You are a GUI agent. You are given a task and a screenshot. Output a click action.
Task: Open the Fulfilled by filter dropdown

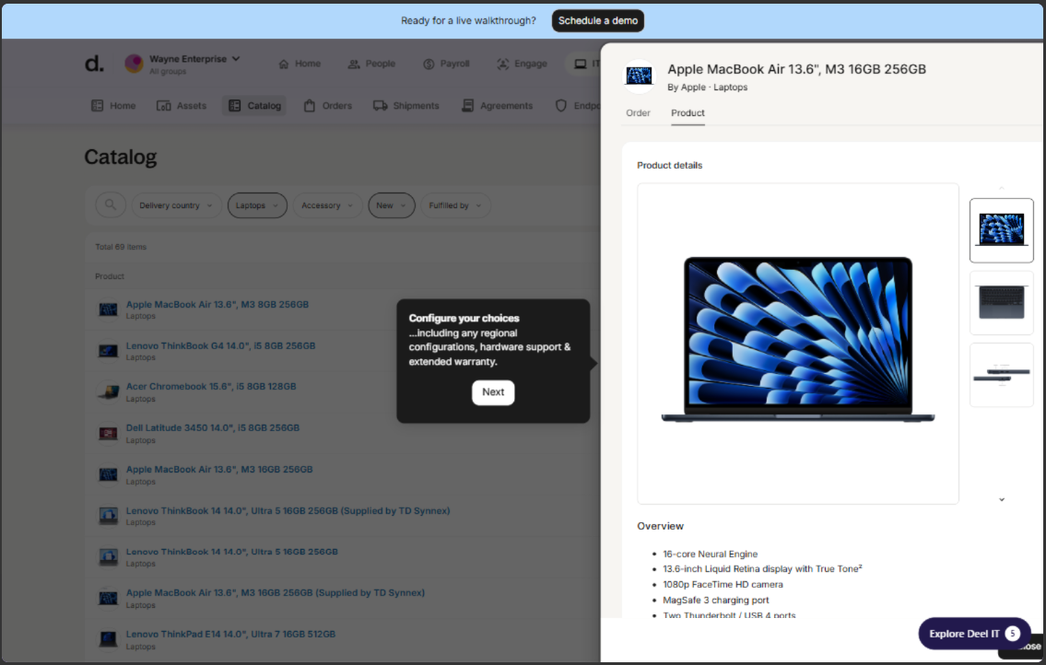tap(455, 205)
